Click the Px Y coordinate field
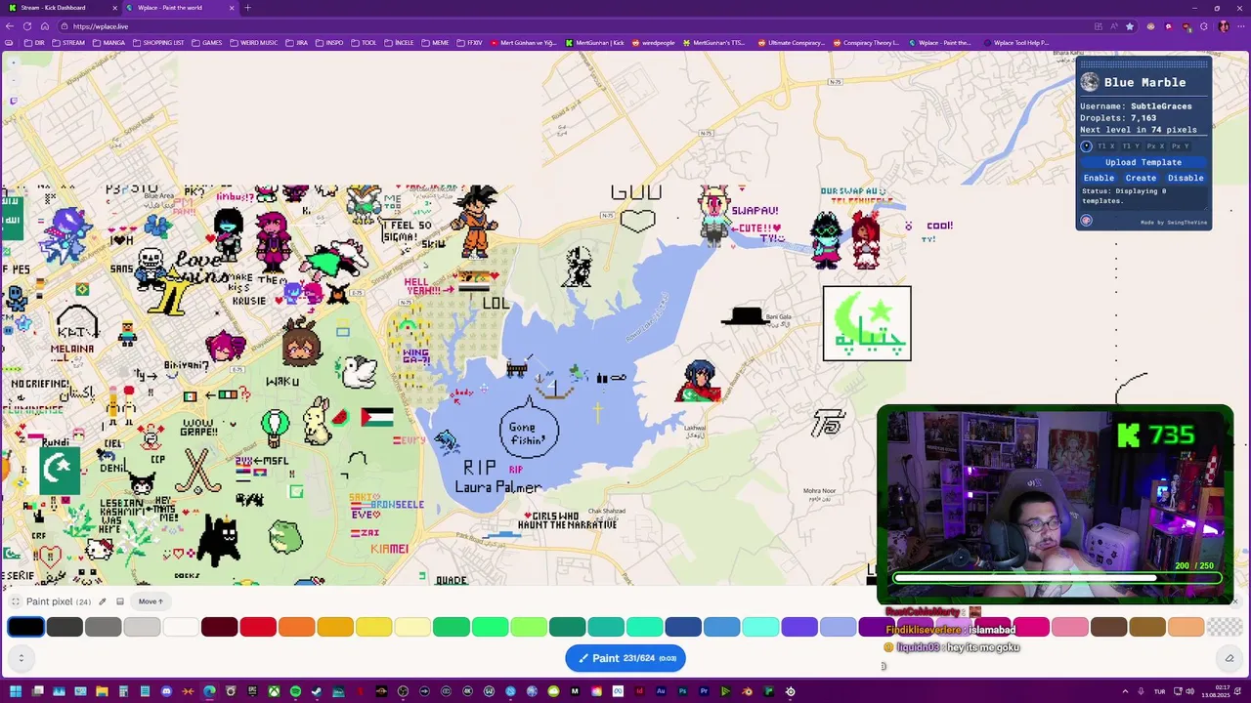Image resolution: width=1251 pixels, height=703 pixels. (1181, 146)
